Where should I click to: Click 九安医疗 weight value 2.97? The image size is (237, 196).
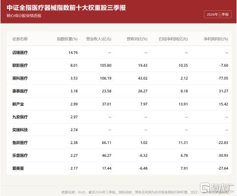[74, 117]
